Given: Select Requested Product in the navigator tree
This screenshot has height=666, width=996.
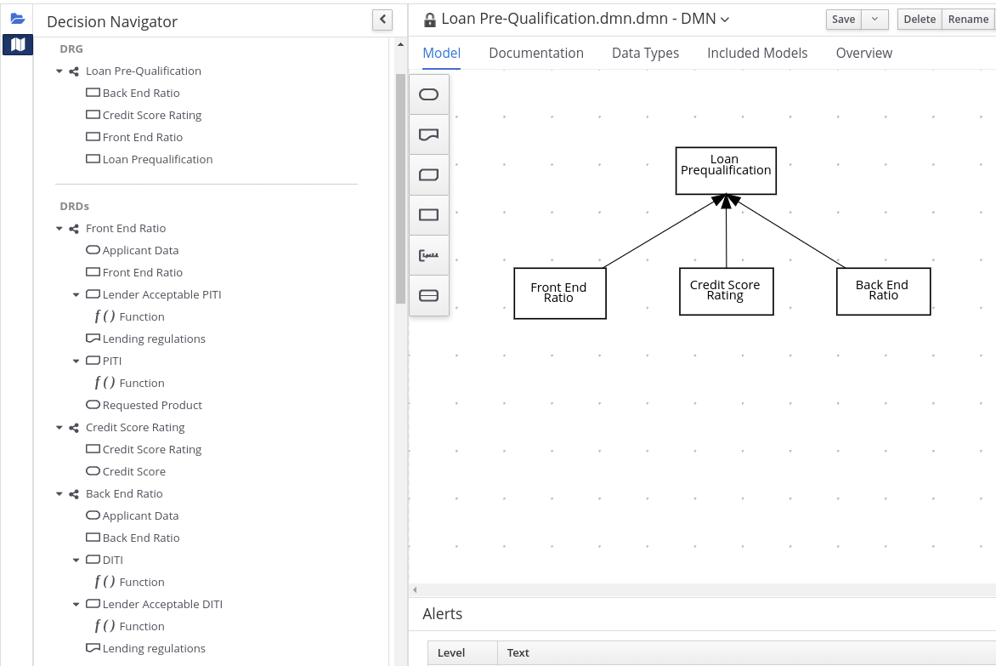Looking at the screenshot, I should (x=151, y=406).
